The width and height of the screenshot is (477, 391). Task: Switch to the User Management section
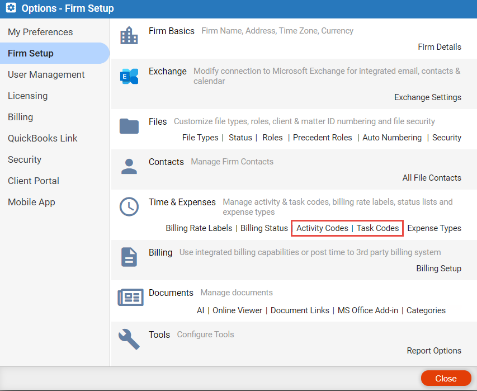pyautogui.click(x=46, y=74)
